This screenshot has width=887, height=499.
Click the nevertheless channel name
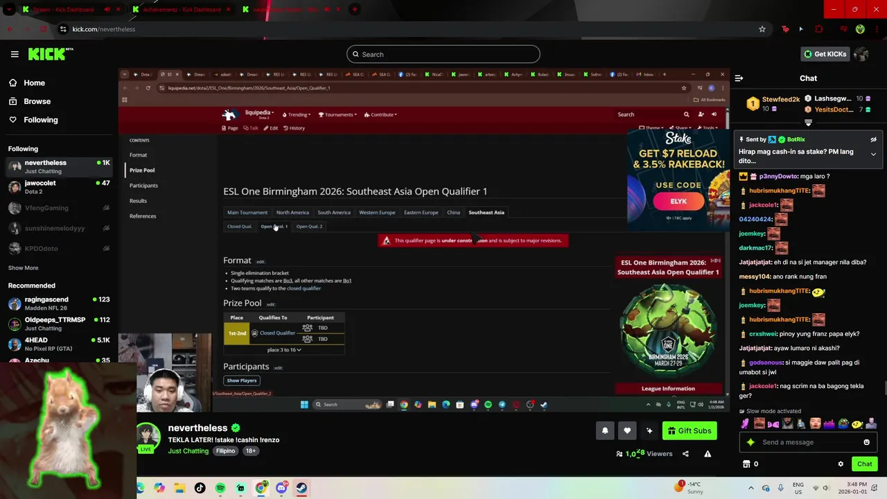[197, 428]
